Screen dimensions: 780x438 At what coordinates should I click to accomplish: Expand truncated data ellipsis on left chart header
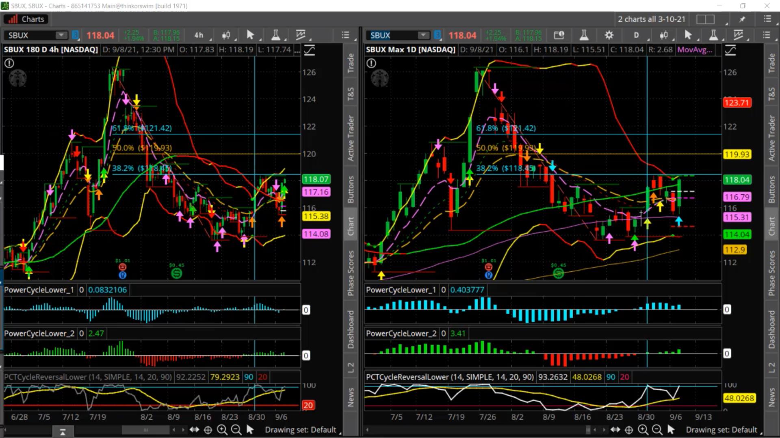(x=297, y=50)
